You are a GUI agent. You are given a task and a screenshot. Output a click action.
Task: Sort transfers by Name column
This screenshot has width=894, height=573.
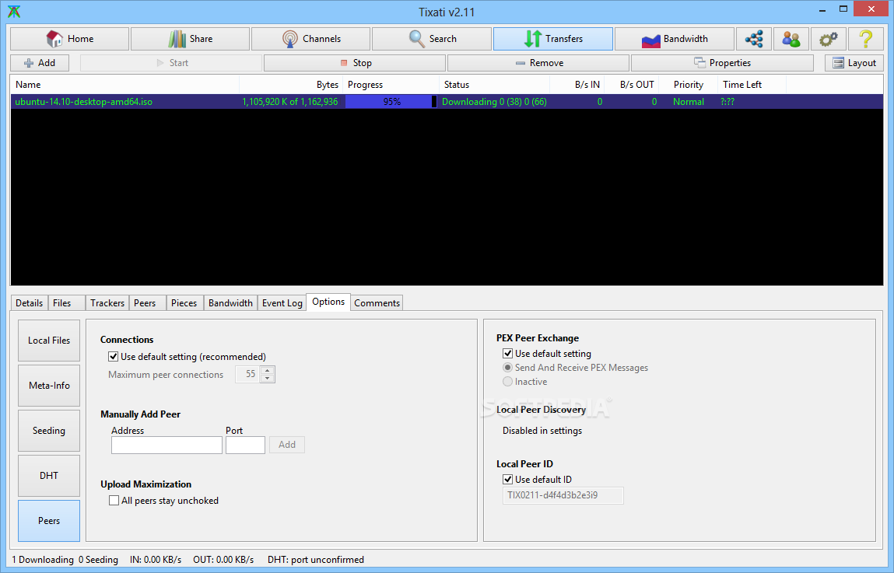(x=124, y=84)
